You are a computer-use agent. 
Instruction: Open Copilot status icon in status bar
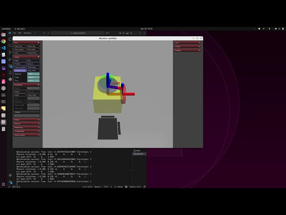(126, 187)
